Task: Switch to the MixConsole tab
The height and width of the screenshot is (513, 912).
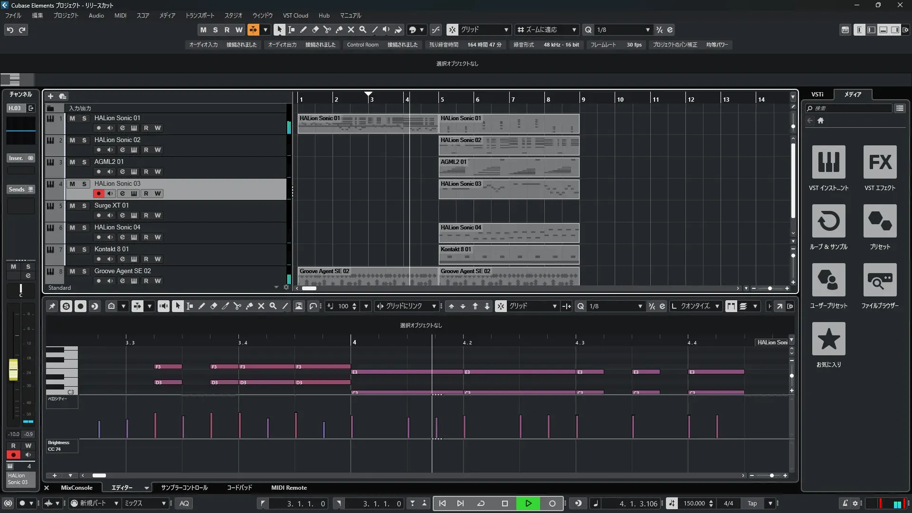Action: 76,488
